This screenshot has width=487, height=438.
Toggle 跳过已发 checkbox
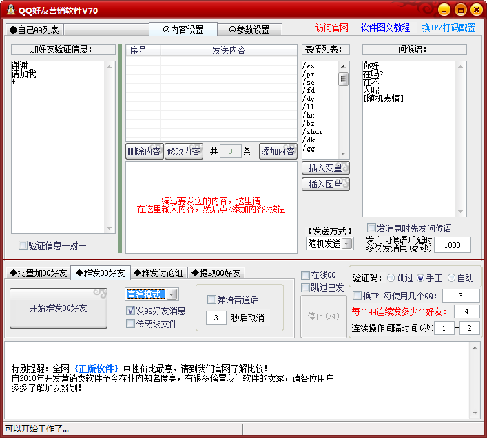[x=306, y=287]
